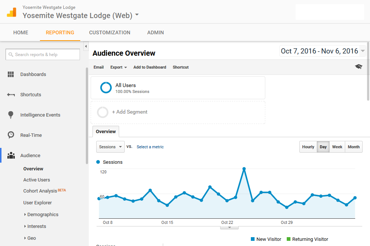Select Overview under Audience
Screen dimensions: 370x246
[33, 169]
